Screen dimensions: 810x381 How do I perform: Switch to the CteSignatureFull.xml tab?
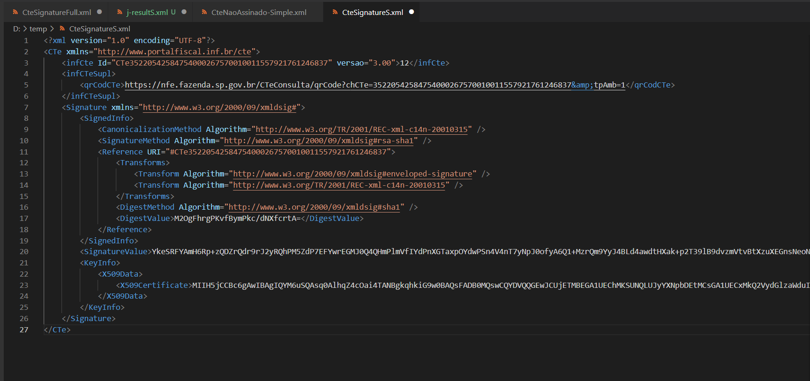pos(56,12)
